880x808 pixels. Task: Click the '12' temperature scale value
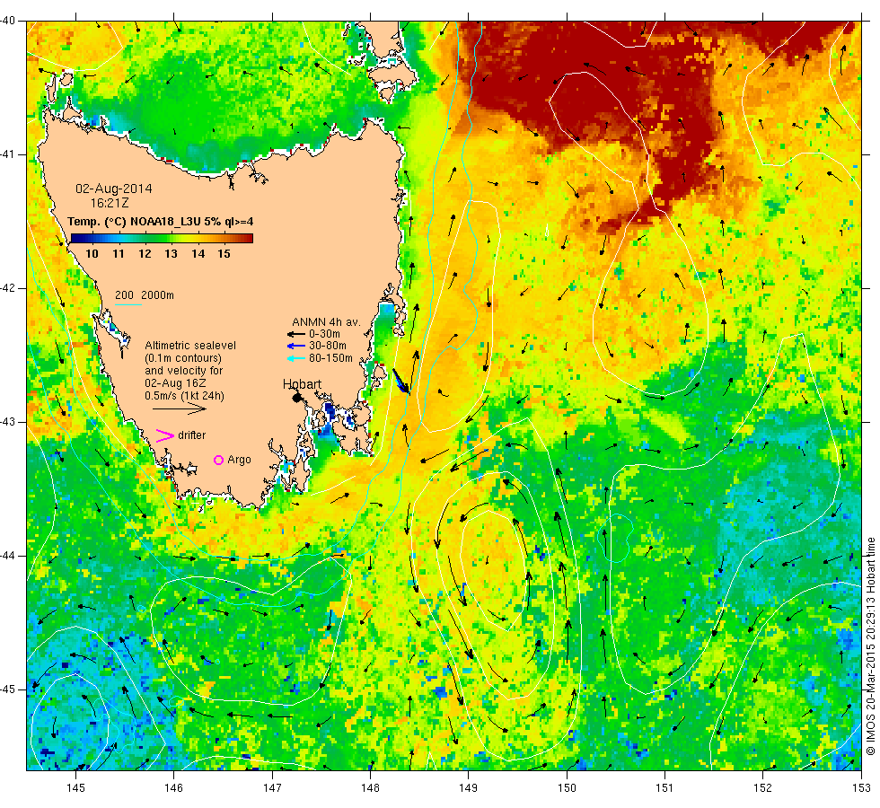click(145, 254)
